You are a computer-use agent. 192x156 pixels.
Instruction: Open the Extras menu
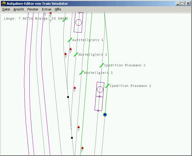(x=47, y=9)
